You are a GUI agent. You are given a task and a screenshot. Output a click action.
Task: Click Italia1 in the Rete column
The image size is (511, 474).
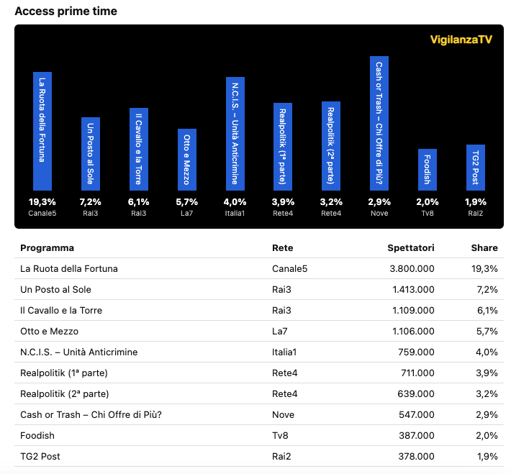[x=284, y=352]
